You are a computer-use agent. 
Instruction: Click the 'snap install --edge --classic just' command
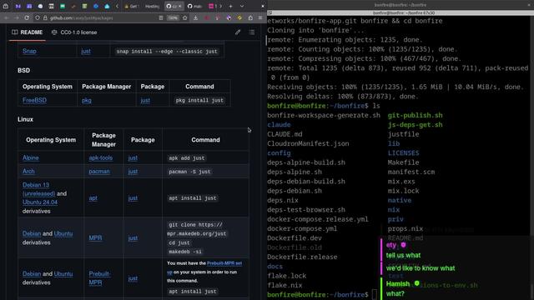coord(167,52)
